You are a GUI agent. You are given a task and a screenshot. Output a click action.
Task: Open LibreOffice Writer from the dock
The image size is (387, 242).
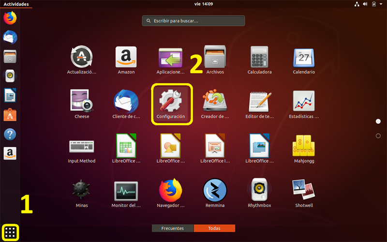10,95
